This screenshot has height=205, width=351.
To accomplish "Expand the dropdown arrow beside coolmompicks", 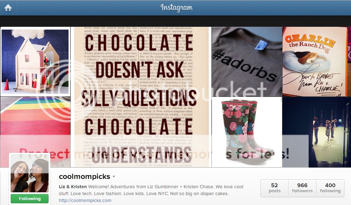I will 114,176.
